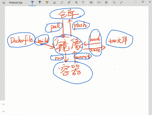Choose the eraser tool
Image resolution: width=152 pixels, height=115 pixels.
54,2
